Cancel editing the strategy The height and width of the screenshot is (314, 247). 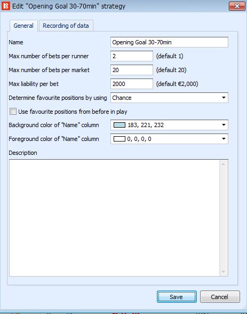pyautogui.click(x=220, y=296)
